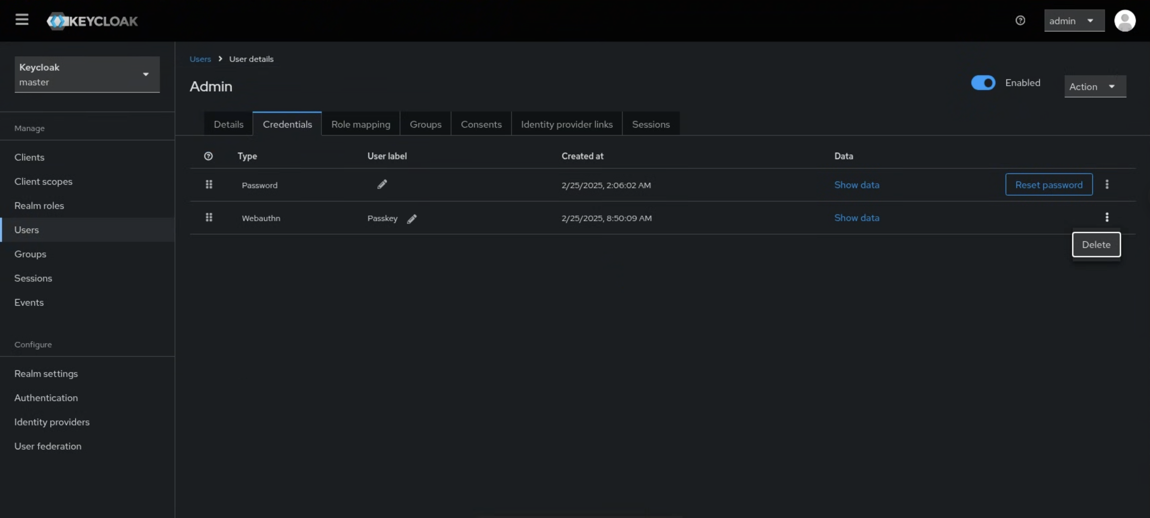Expand the Action dropdown

click(1095, 87)
